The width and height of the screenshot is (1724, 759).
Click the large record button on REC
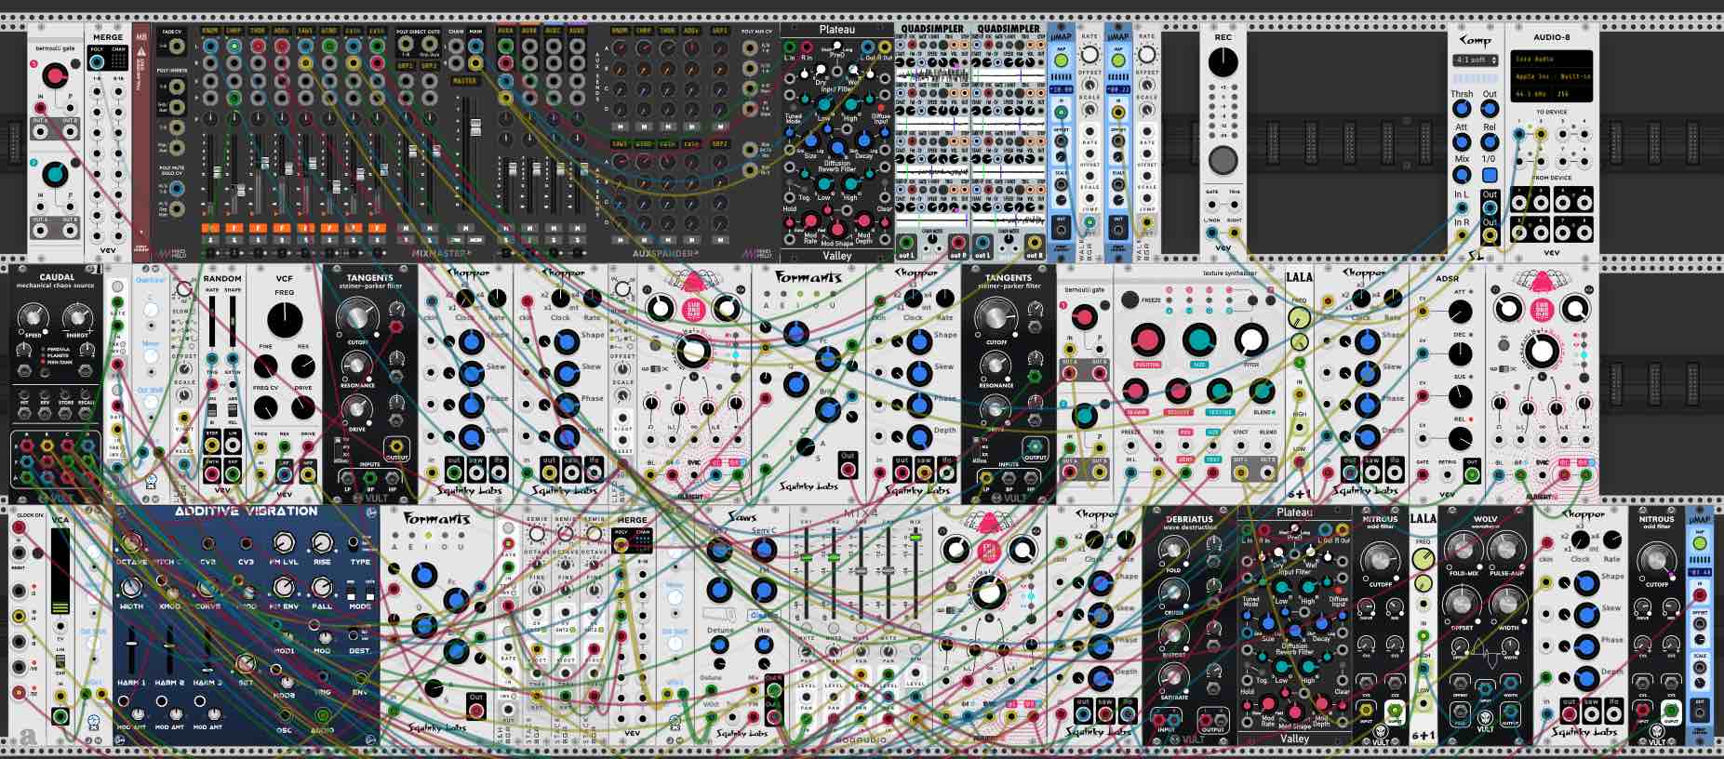pos(1223,160)
